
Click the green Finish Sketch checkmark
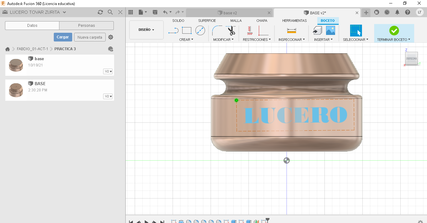[x=394, y=31]
